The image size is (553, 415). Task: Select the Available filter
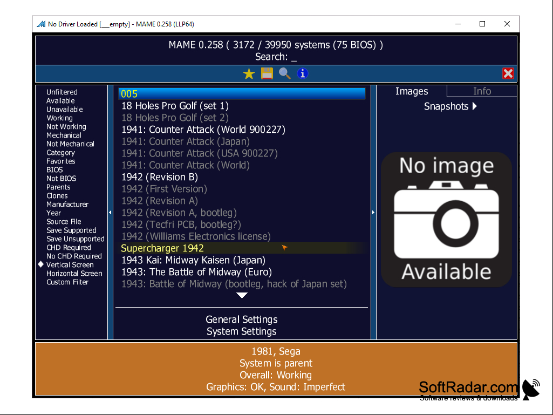click(60, 100)
